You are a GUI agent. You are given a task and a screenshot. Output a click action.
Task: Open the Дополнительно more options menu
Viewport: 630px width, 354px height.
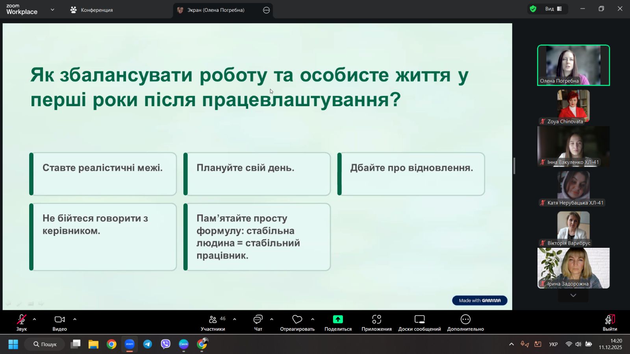click(465, 320)
